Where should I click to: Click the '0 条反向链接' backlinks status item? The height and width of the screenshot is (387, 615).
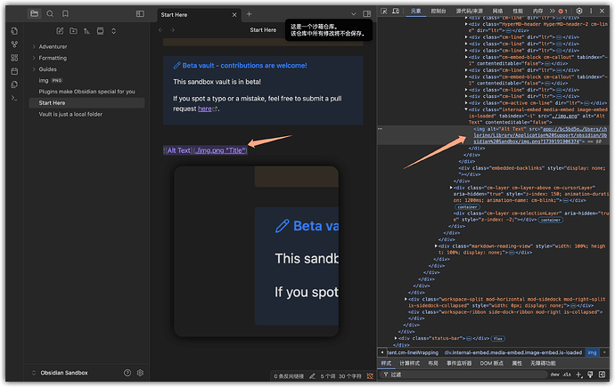[289, 376]
